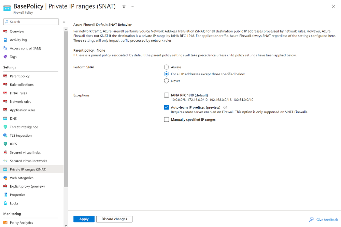
Task: Click the Secured virtual networks icon
Action: (x=5, y=161)
